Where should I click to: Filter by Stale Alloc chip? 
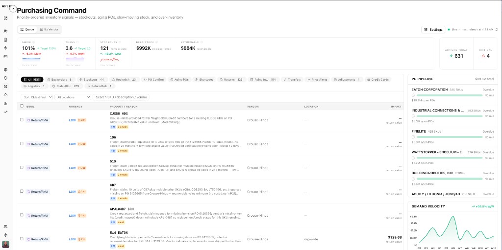click(66, 86)
